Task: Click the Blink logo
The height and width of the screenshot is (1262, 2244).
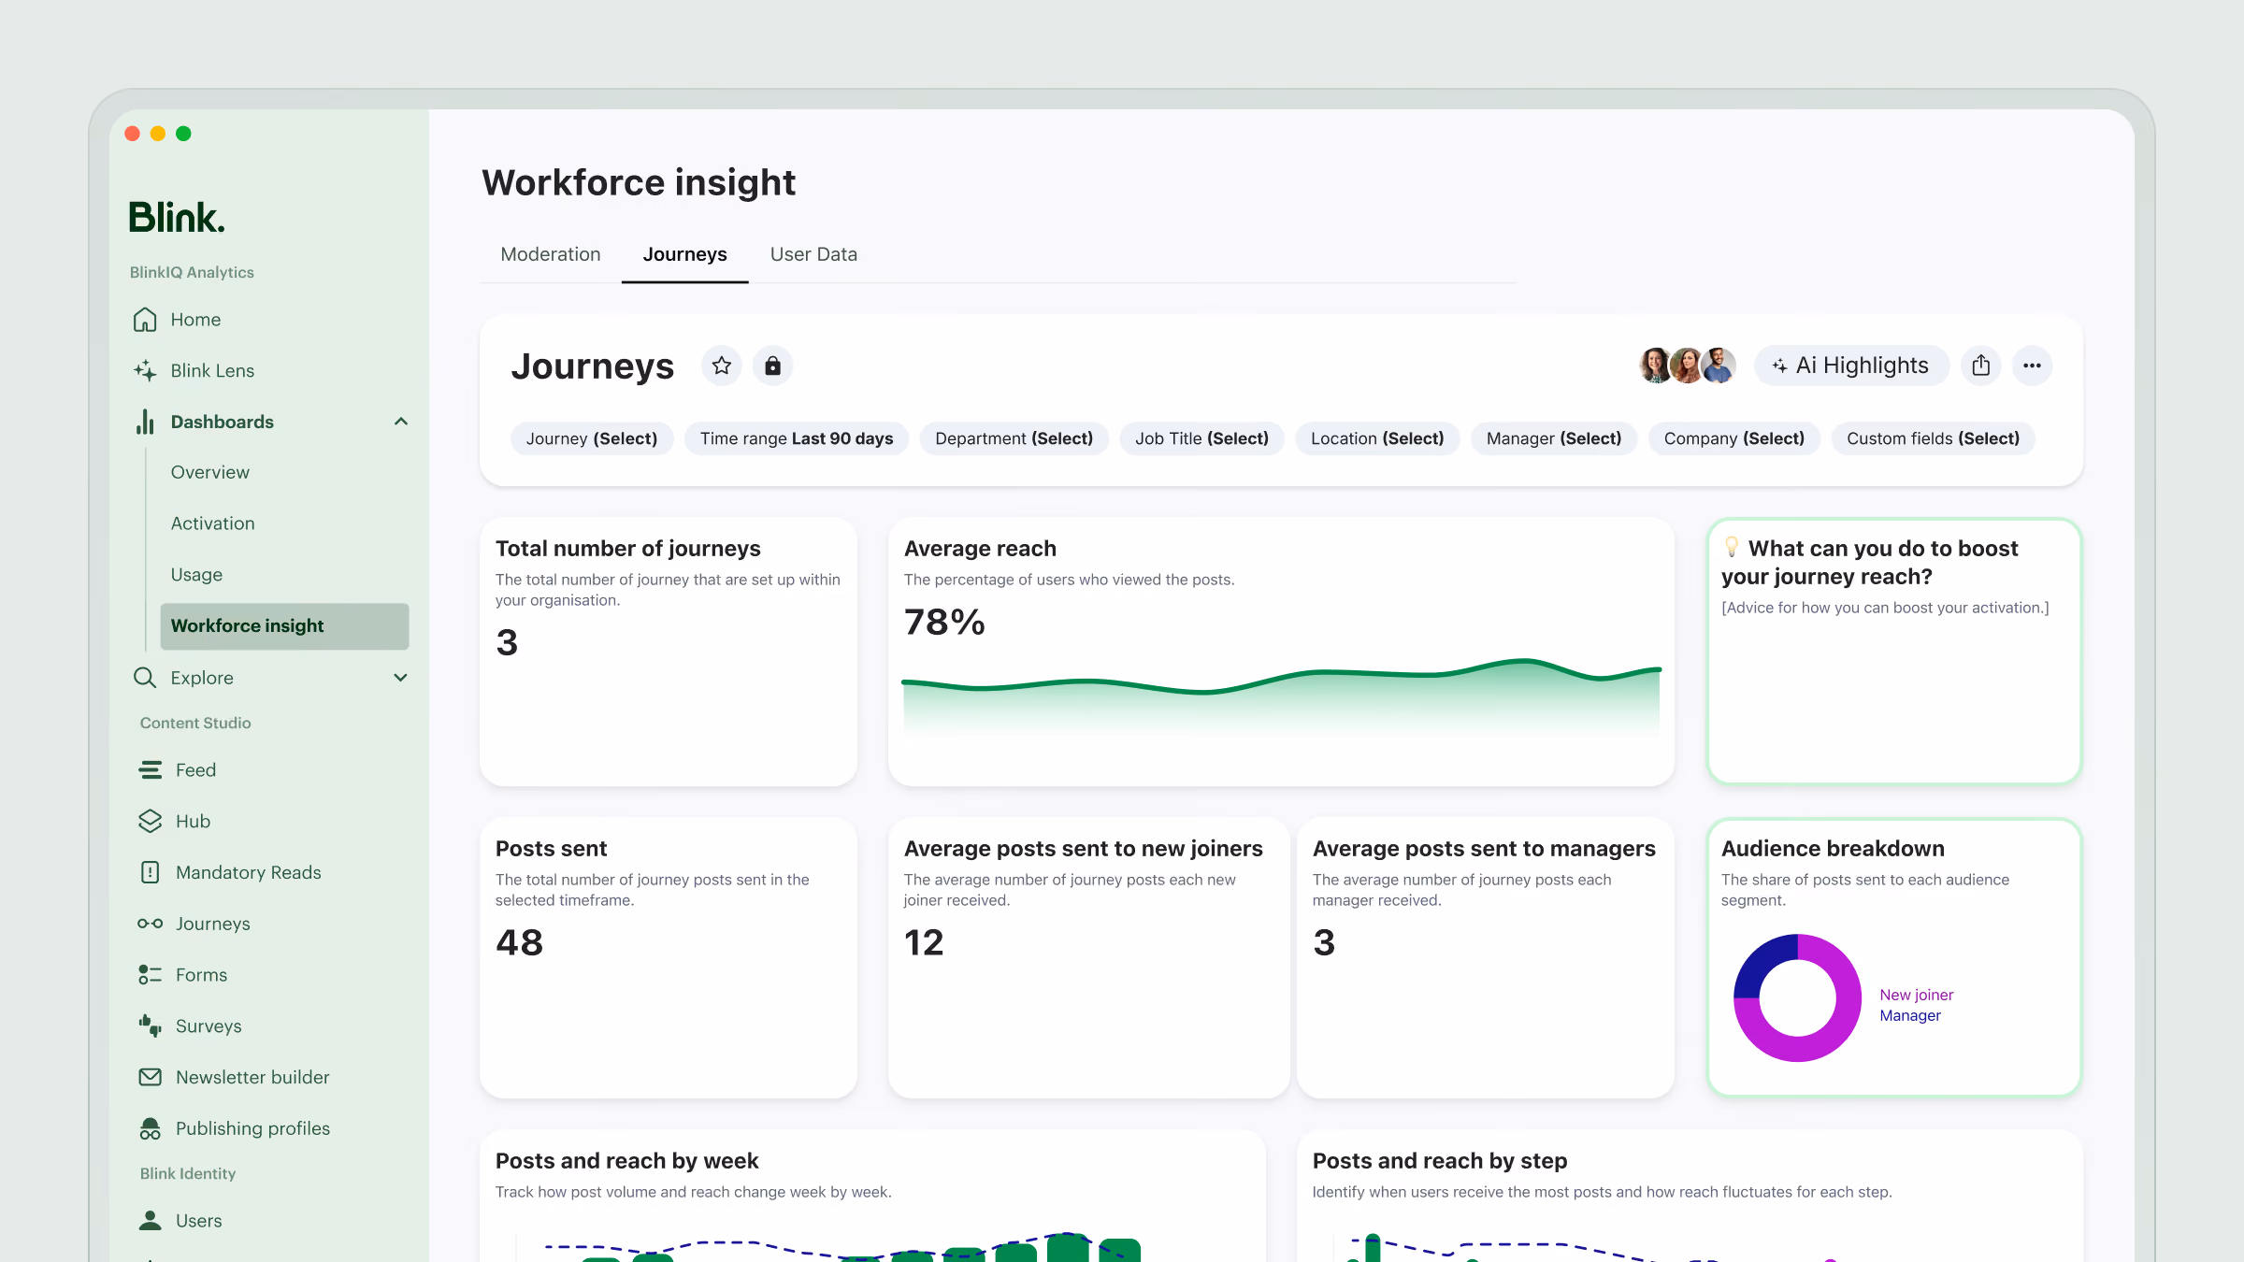Action: click(177, 217)
